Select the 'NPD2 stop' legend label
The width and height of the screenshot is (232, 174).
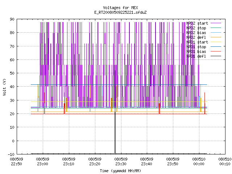click(x=196, y=28)
